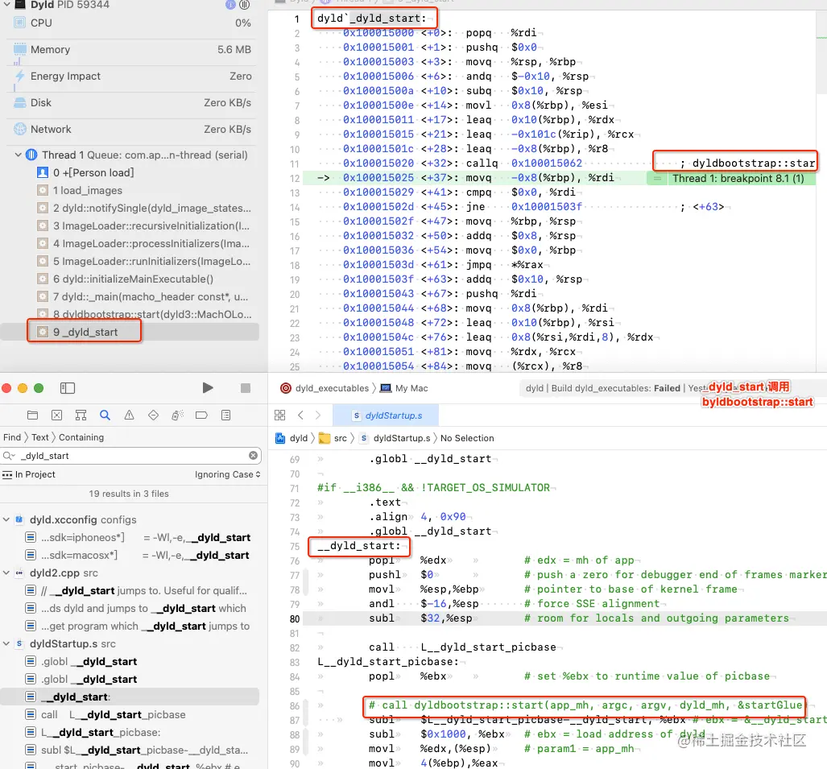Collapse the Thread 1 stack frames
Viewport: 827px width, 769px height.
click(x=18, y=155)
